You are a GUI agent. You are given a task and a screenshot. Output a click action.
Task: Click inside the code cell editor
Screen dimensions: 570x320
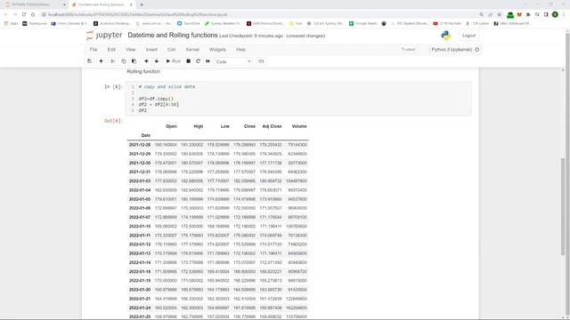[x=298, y=99]
